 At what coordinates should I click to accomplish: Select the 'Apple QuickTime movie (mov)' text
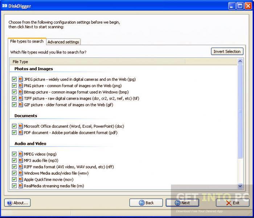point(49,179)
